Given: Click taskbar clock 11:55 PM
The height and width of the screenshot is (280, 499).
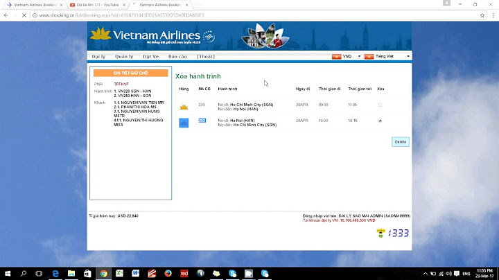Looking at the screenshot, I should pos(484,273).
